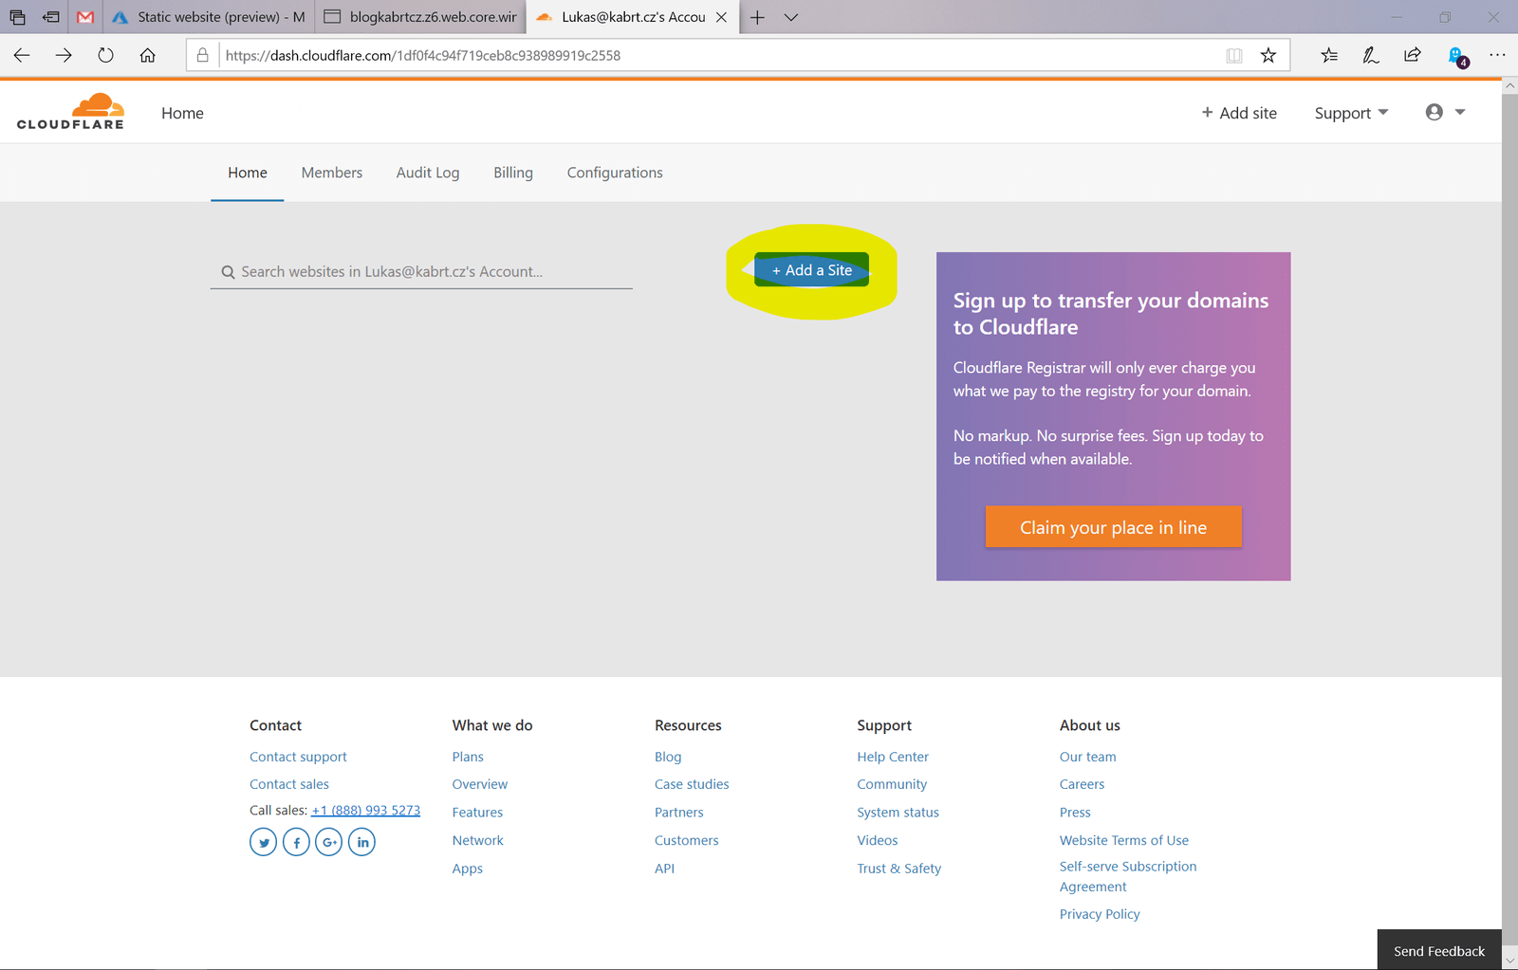Switch to Static website (preview) tab

[210, 17]
